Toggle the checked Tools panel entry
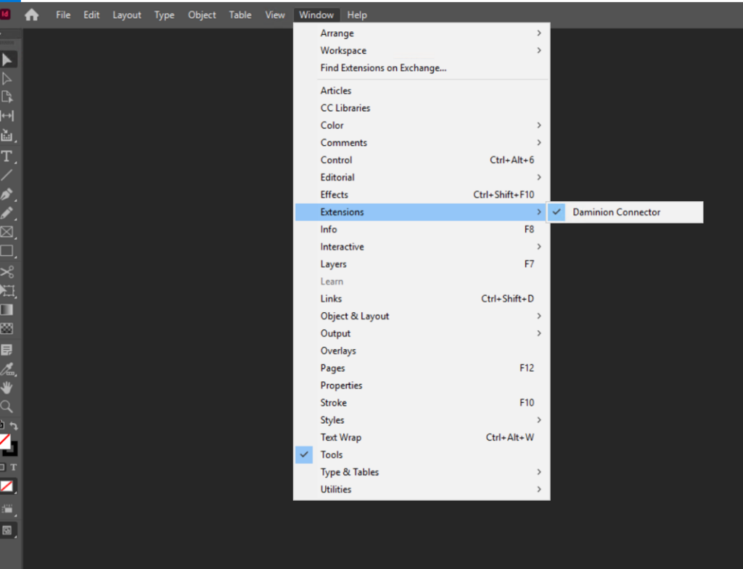 click(332, 455)
